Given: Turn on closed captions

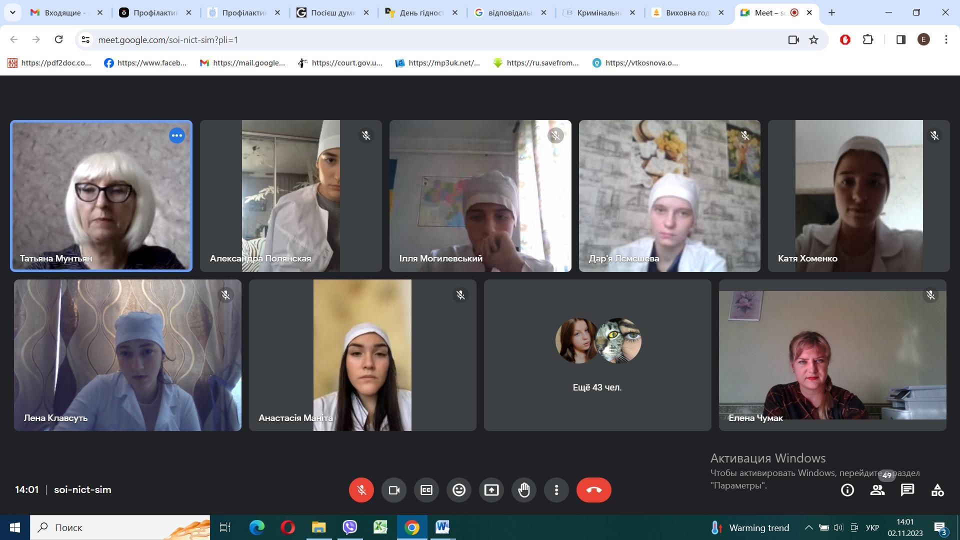Looking at the screenshot, I should [426, 490].
